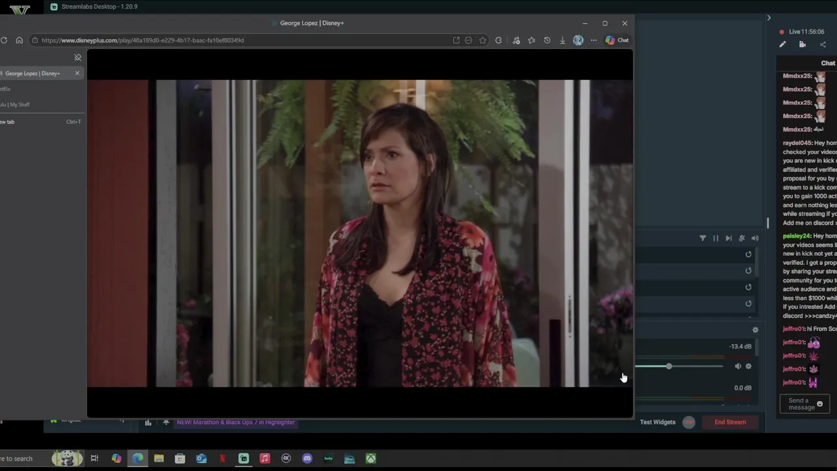This screenshot has width=837, height=471.
Task: Add this page to favorites with star icon
Action: coord(483,40)
